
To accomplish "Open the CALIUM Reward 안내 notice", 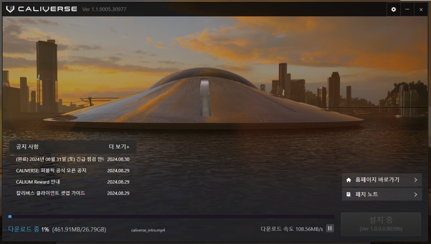I will tap(38, 182).
